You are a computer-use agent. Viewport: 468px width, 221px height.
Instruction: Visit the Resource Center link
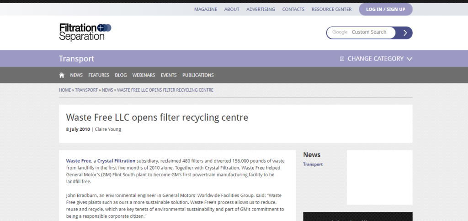[x=331, y=9]
